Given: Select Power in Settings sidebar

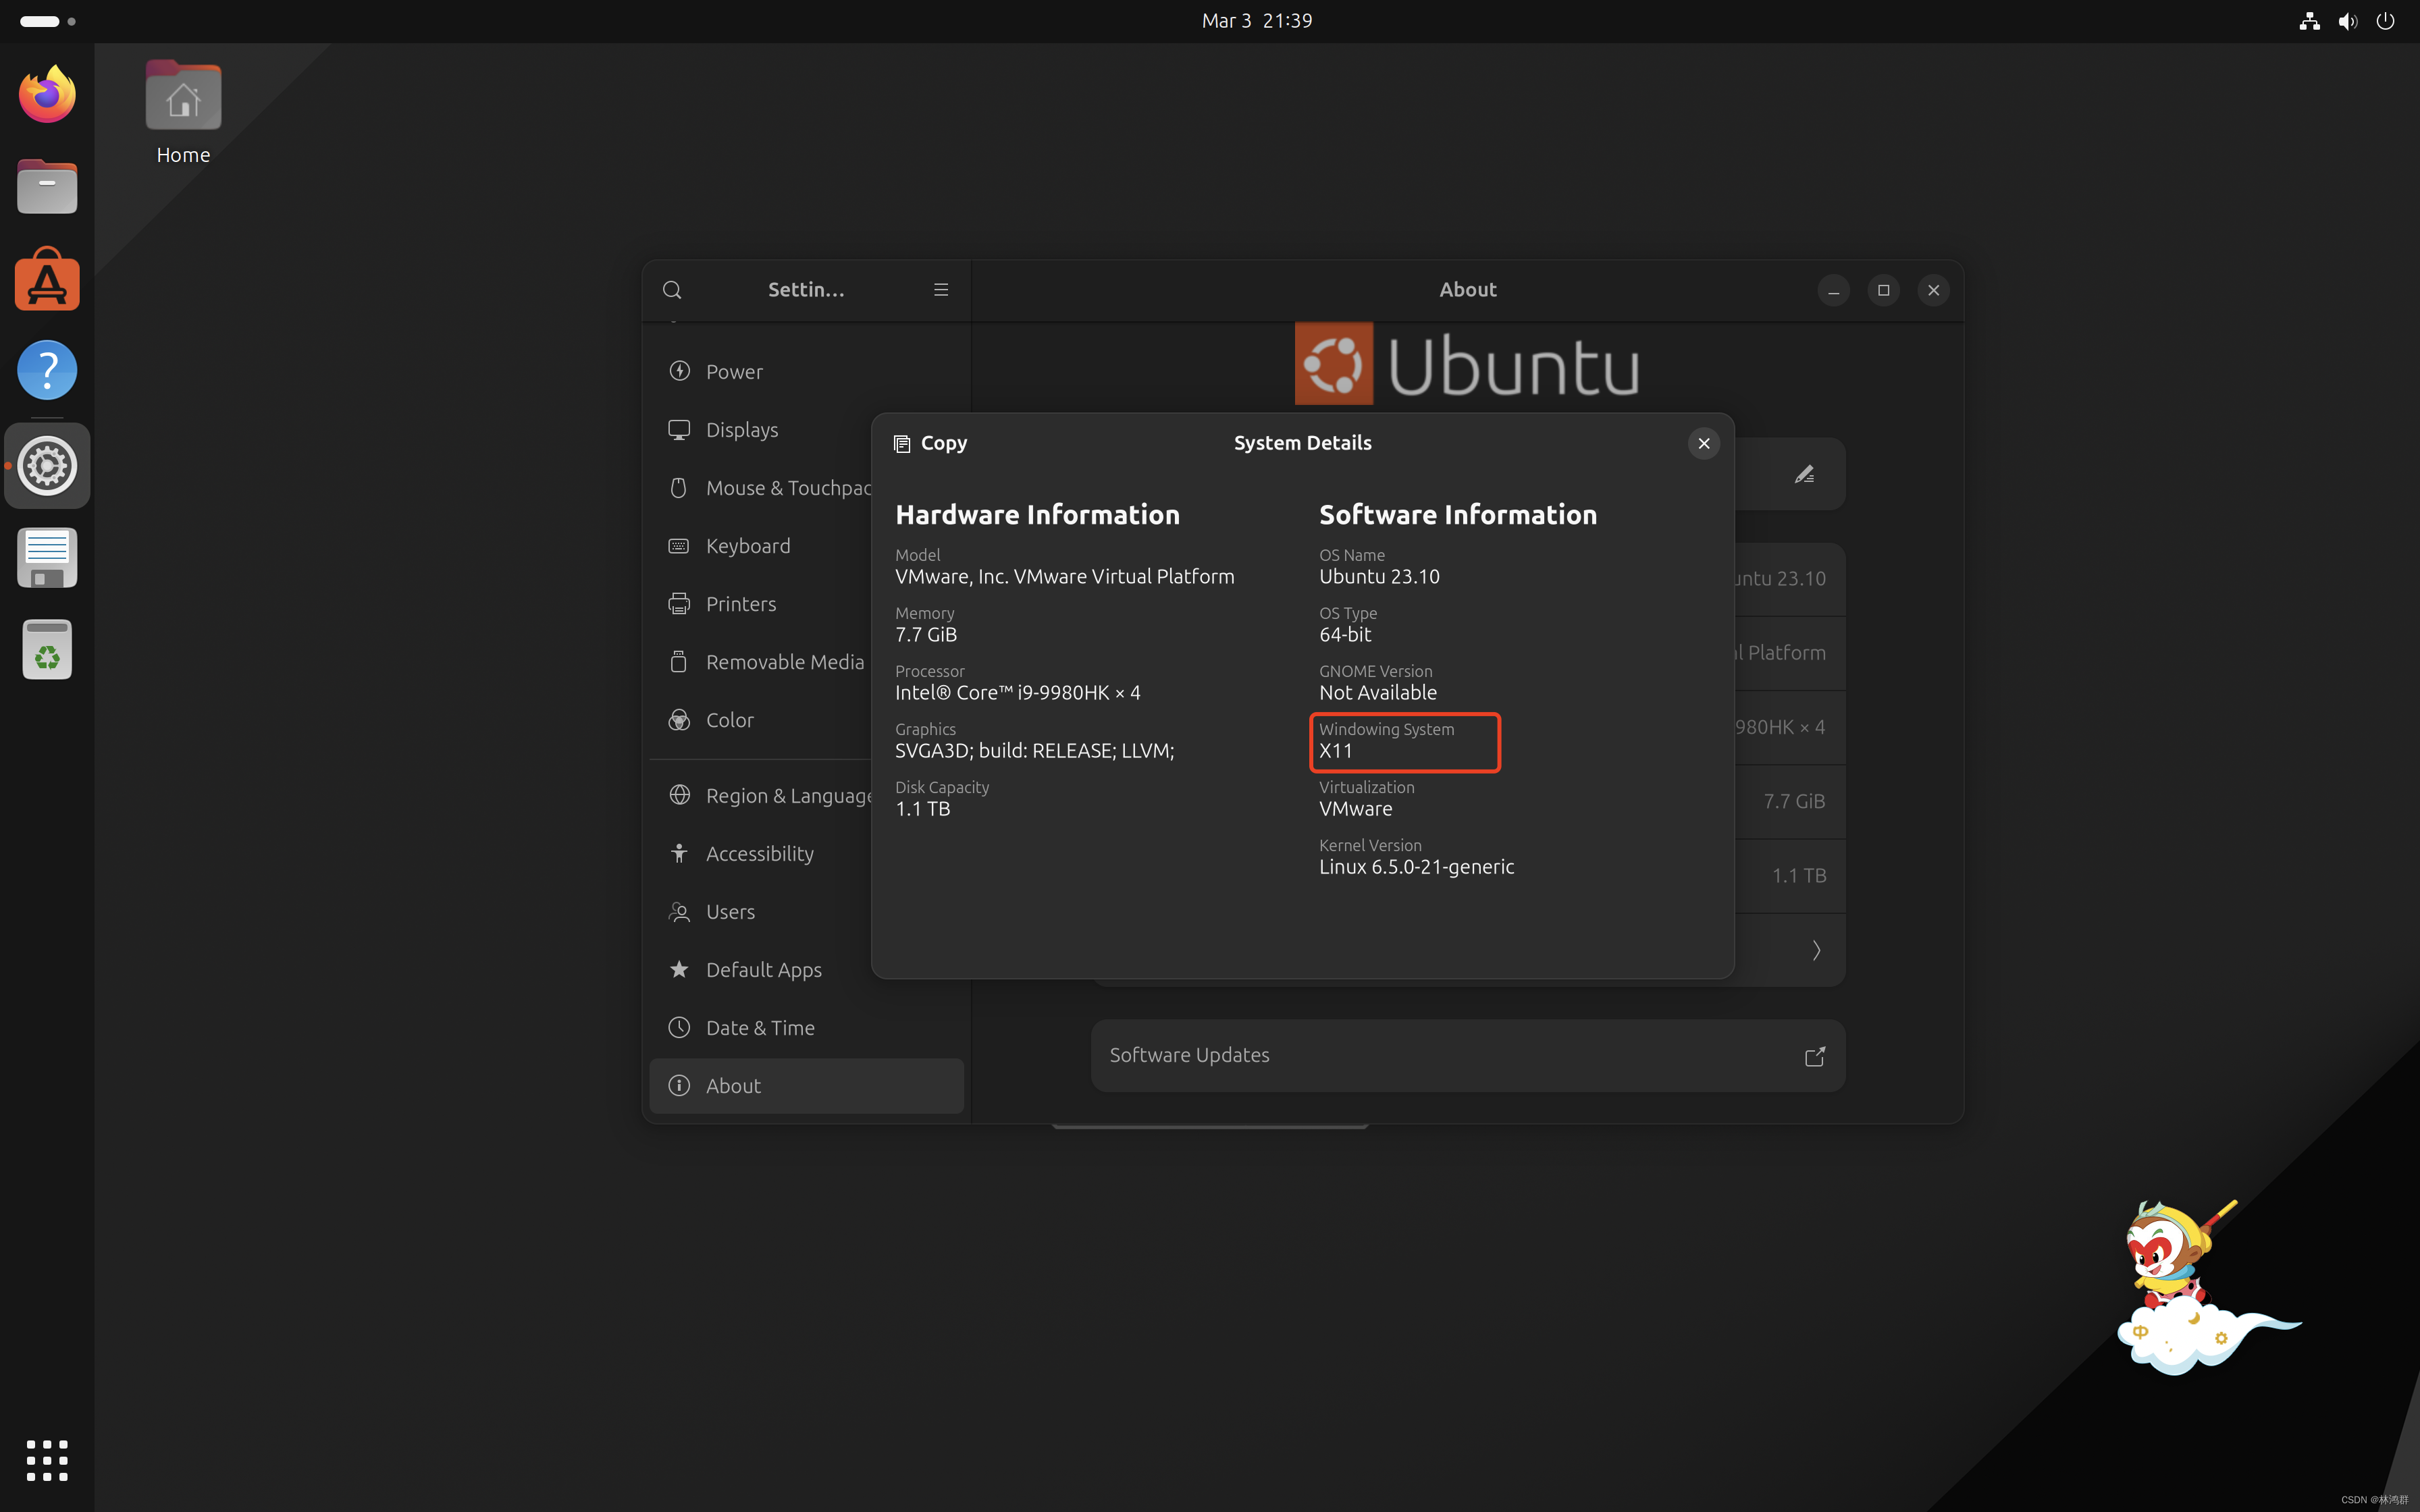Looking at the screenshot, I should pos(806,372).
